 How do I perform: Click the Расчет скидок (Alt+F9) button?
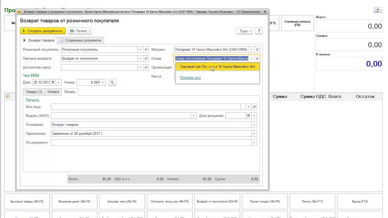[x=265, y=201]
